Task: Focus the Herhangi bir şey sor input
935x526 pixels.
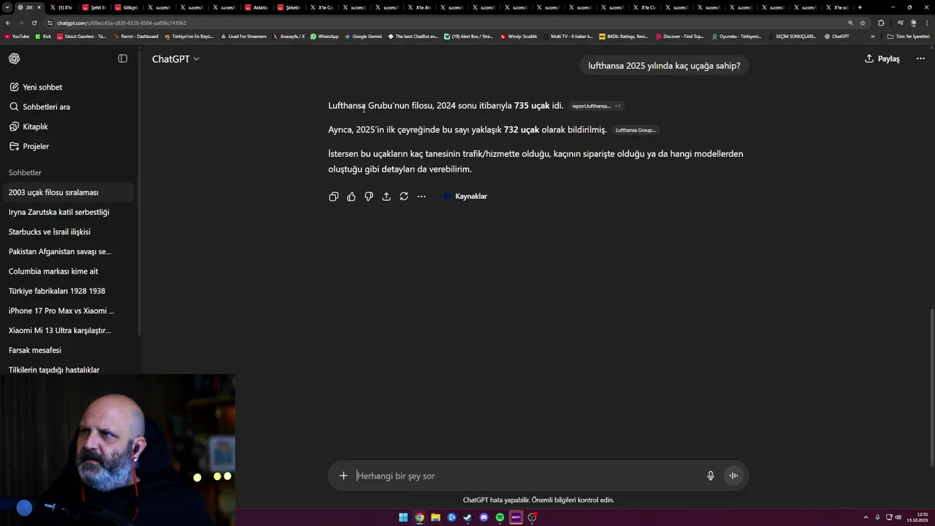Action: [x=526, y=476]
